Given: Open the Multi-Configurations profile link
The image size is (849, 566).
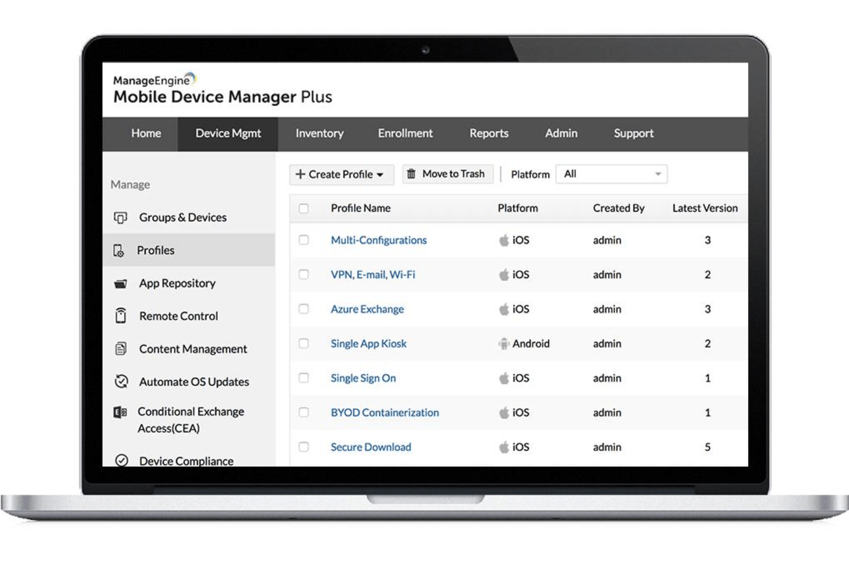Looking at the screenshot, I should 379,240.
